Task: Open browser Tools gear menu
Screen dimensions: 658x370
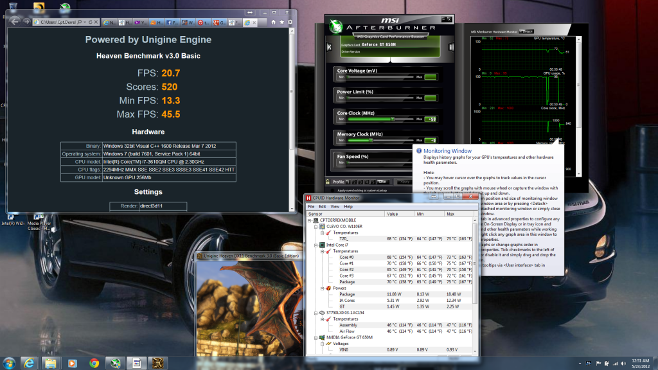Action: [290, 22]
